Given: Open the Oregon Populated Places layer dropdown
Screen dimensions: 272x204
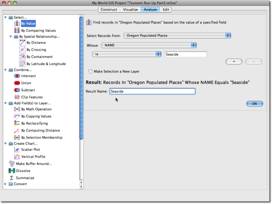Looking at the screenshot, I should point(177,35).
